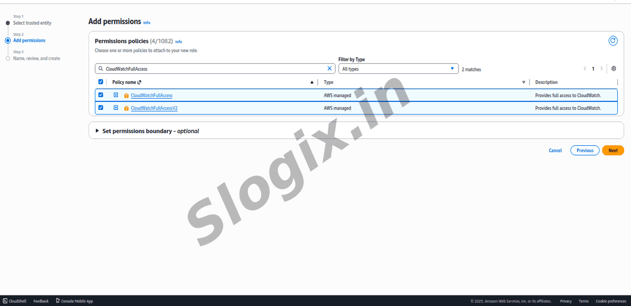Open table preferences gear icon
This screenshot has width=631, height=306.
tap(614, 69)
